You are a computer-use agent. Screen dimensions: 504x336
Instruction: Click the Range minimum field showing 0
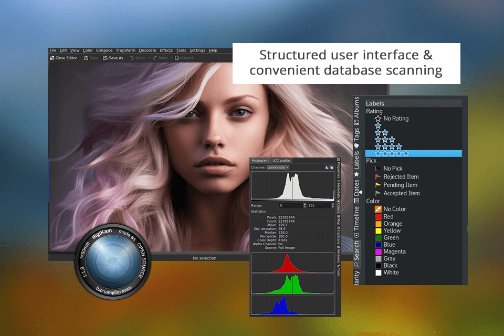coord(291,205)
